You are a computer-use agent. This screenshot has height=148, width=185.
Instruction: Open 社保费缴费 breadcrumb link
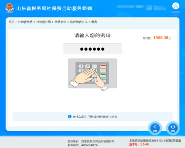(25, 22)
